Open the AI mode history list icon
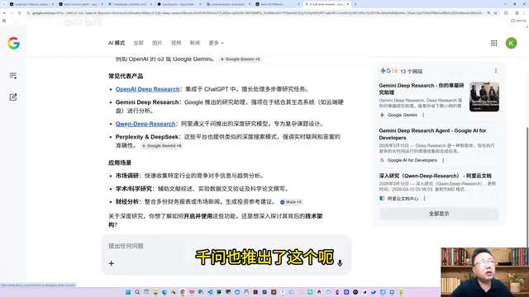Image resolution: width=529 pixels, height=297 pixels. (13, 76)
